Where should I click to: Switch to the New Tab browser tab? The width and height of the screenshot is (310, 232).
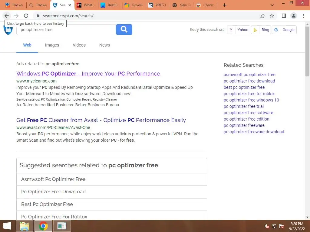[x=182, y=5]
